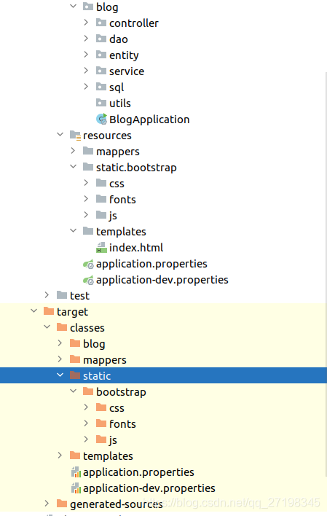Click Spring icon of source application-dev.properties

(88, 280)
